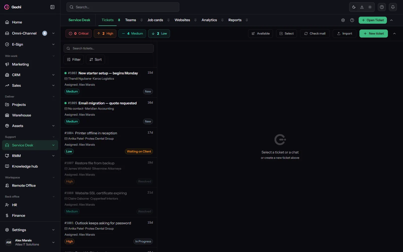The height and width of the screenshot is (252, 403).
Task: Open the Analytics tab
Action: pos(209,20)
